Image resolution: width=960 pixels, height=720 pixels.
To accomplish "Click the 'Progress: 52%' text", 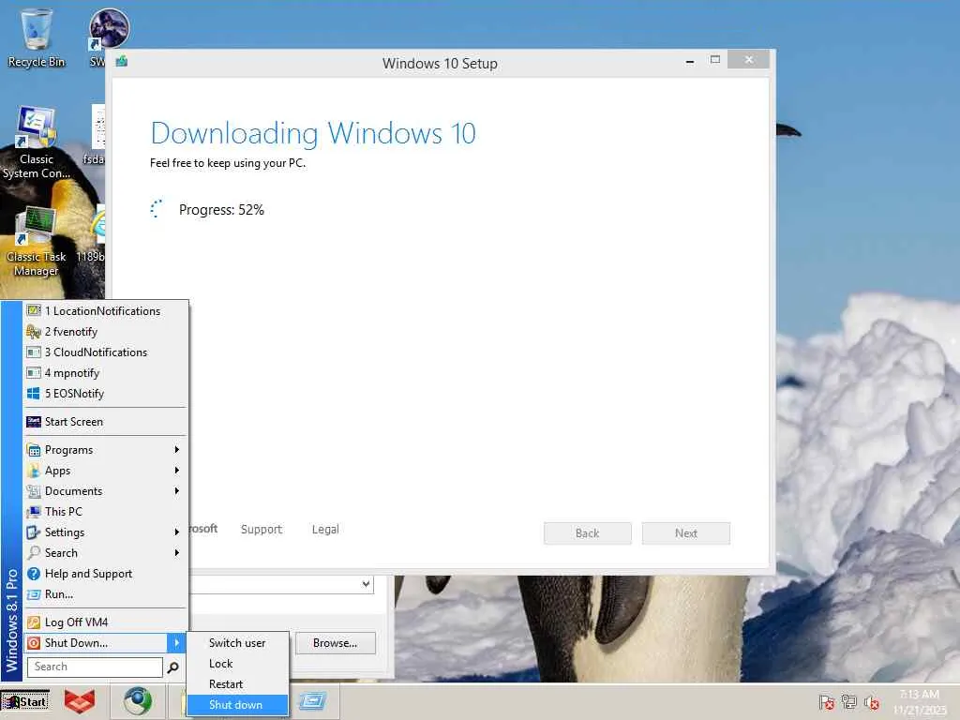I will [x=221, y=210].
